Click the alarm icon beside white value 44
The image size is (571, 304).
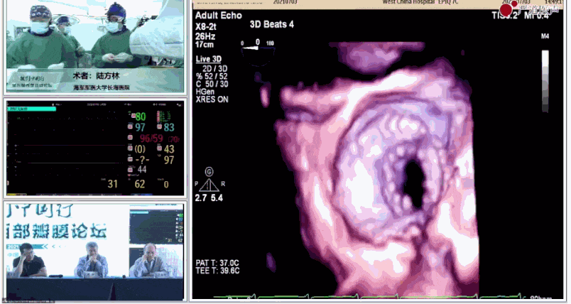pos(131,170)
